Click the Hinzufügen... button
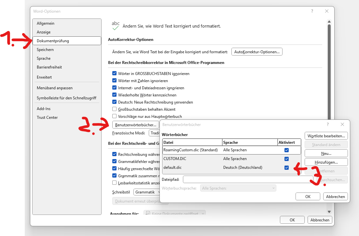 click(326, 162)
